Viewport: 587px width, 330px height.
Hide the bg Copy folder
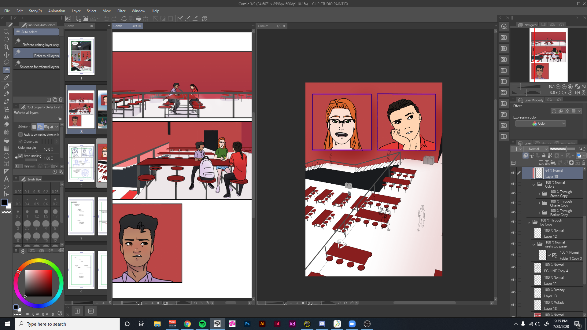tap(513, 222)
